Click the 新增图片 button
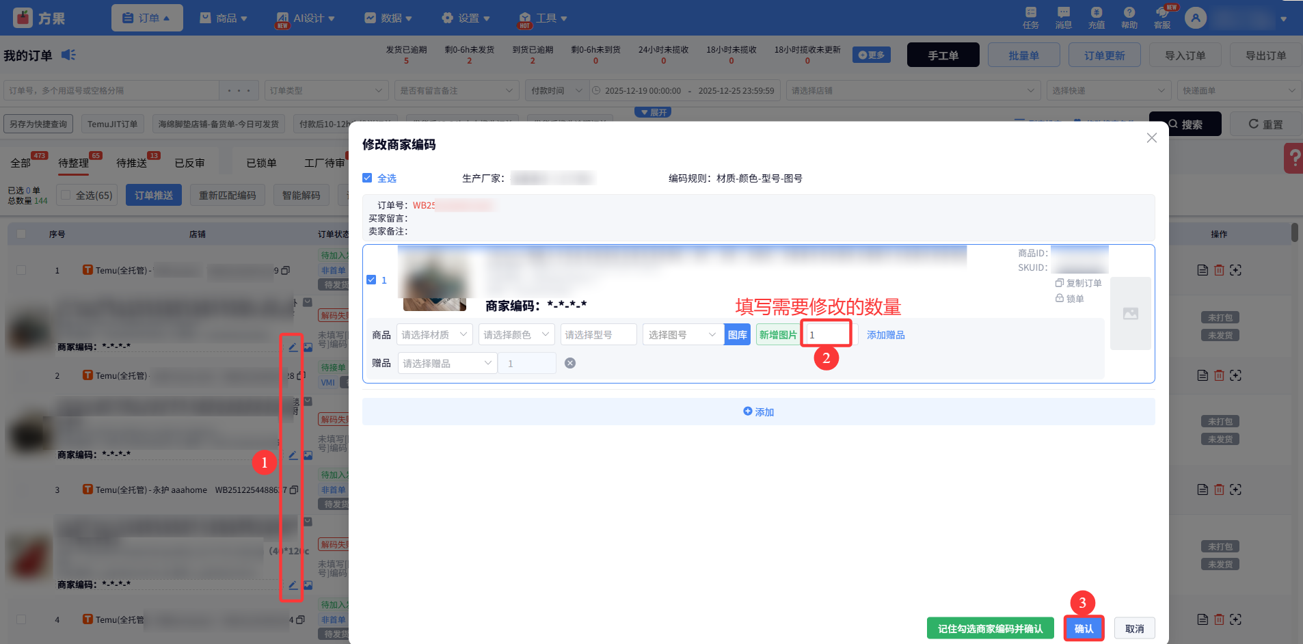This screenshot has width=1303, height=644. (779, 334)
